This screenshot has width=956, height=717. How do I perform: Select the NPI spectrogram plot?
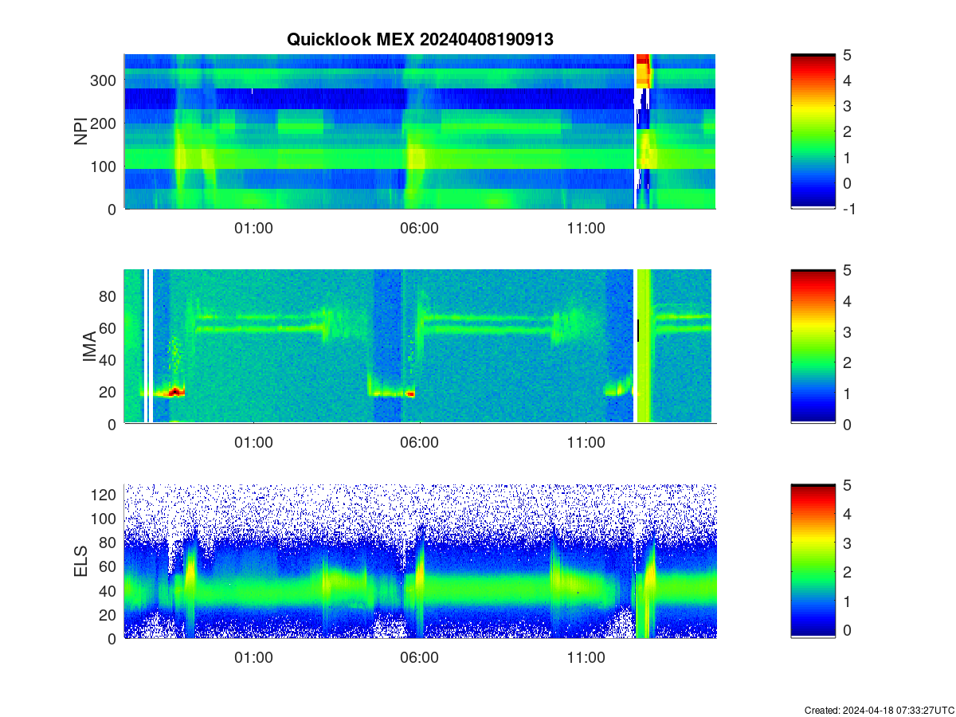pos(420,131)
